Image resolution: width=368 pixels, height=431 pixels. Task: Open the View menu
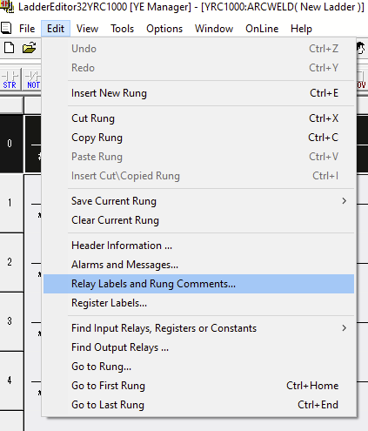click(87, 29)
